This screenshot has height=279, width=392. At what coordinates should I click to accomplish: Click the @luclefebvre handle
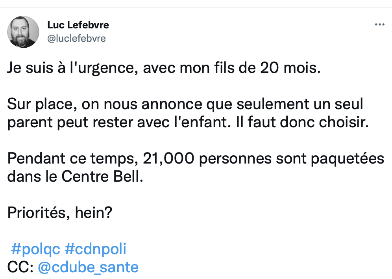pyautogui.click(x=76, y=39)
